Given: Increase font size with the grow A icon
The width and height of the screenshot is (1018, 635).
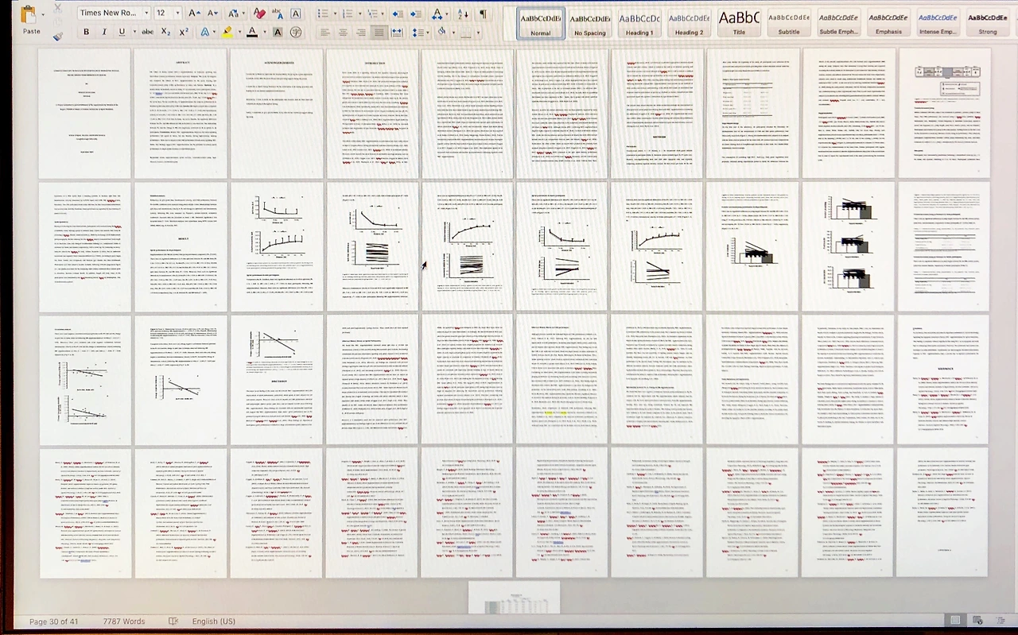Looking at the screenshot, I should 195,13.
